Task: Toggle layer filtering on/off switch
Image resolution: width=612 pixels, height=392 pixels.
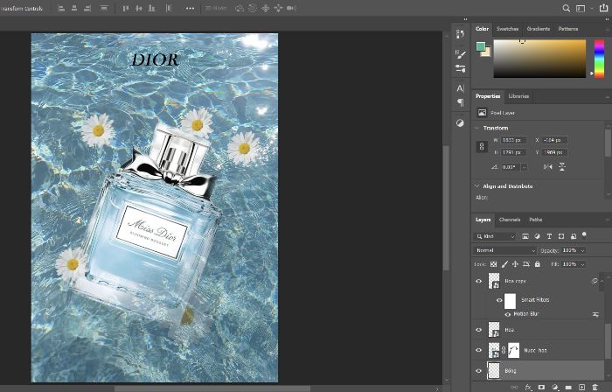Action: [584, 234]
